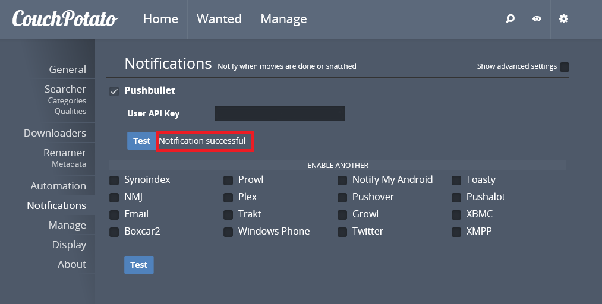Viewport: 602px width, 304px height.
Task: Disable the Pushbullet notification checkbox
Action: click(115, 91)
